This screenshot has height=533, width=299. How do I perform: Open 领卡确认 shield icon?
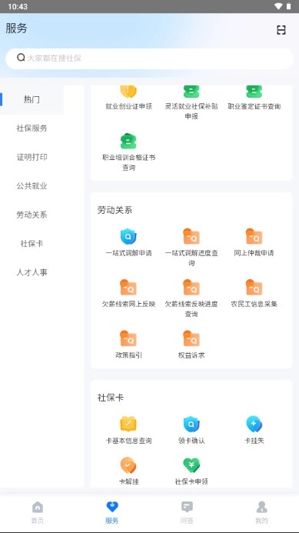tap(191, 424)
